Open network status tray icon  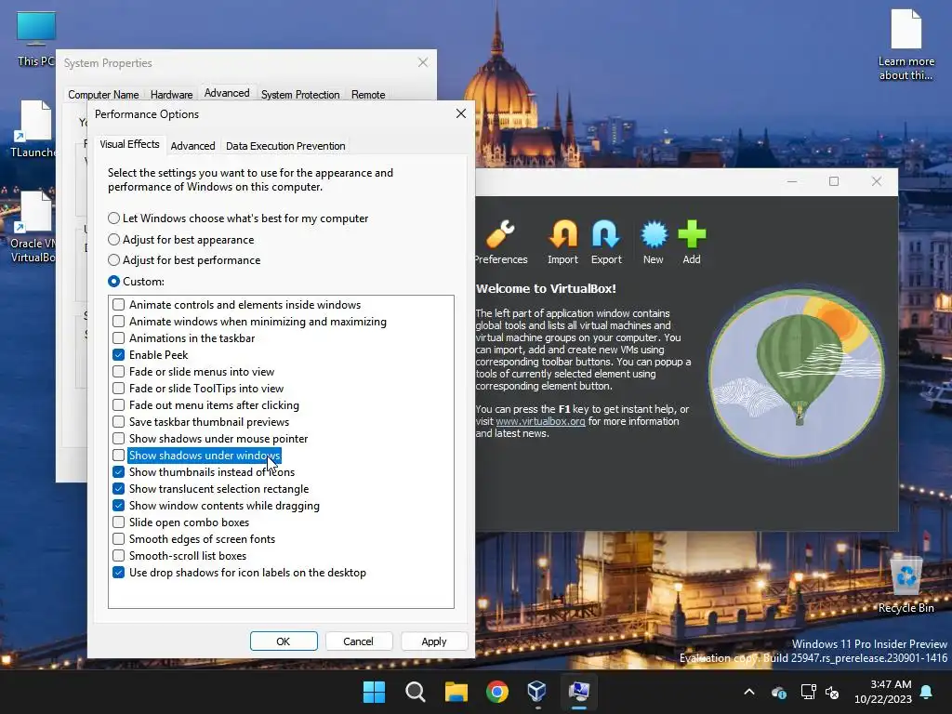(x=808, y=692)
